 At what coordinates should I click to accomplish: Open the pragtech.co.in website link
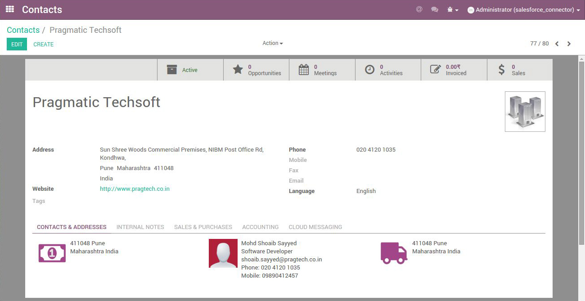pos(135,189)
